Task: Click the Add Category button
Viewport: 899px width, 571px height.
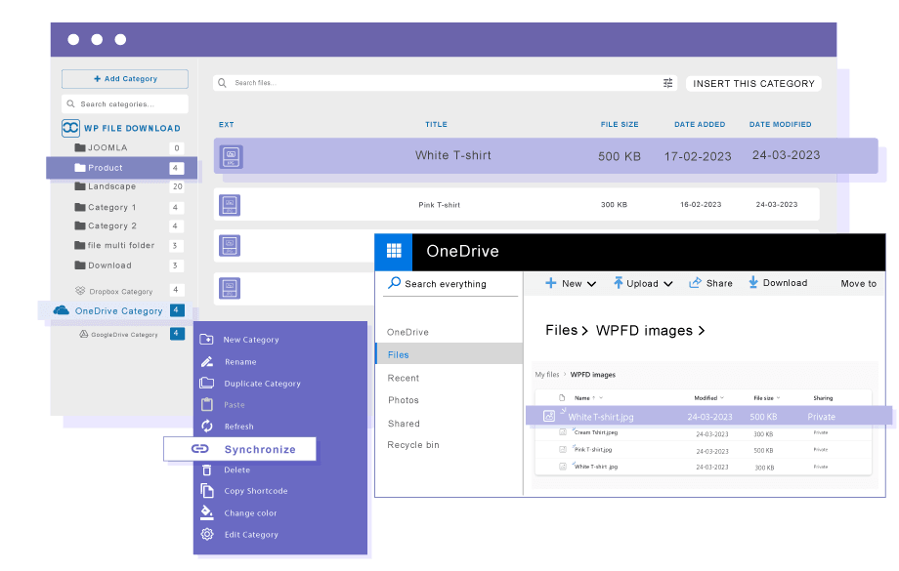Action: 125,79
